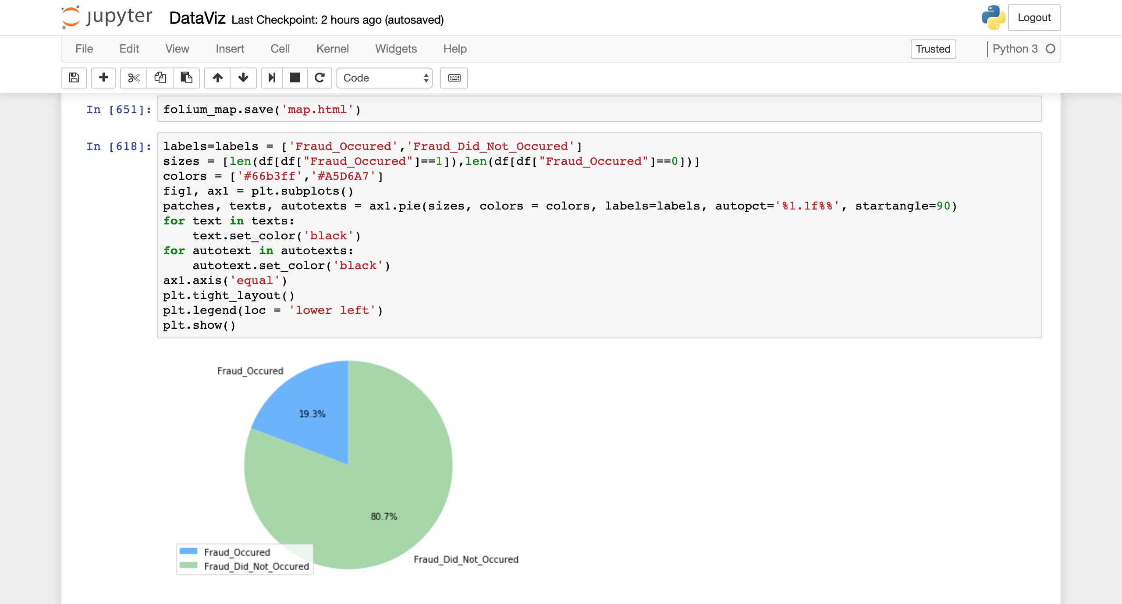Copy selected cells icon
The height and width of the screenshot is (604, 1122).
point(160,78)
